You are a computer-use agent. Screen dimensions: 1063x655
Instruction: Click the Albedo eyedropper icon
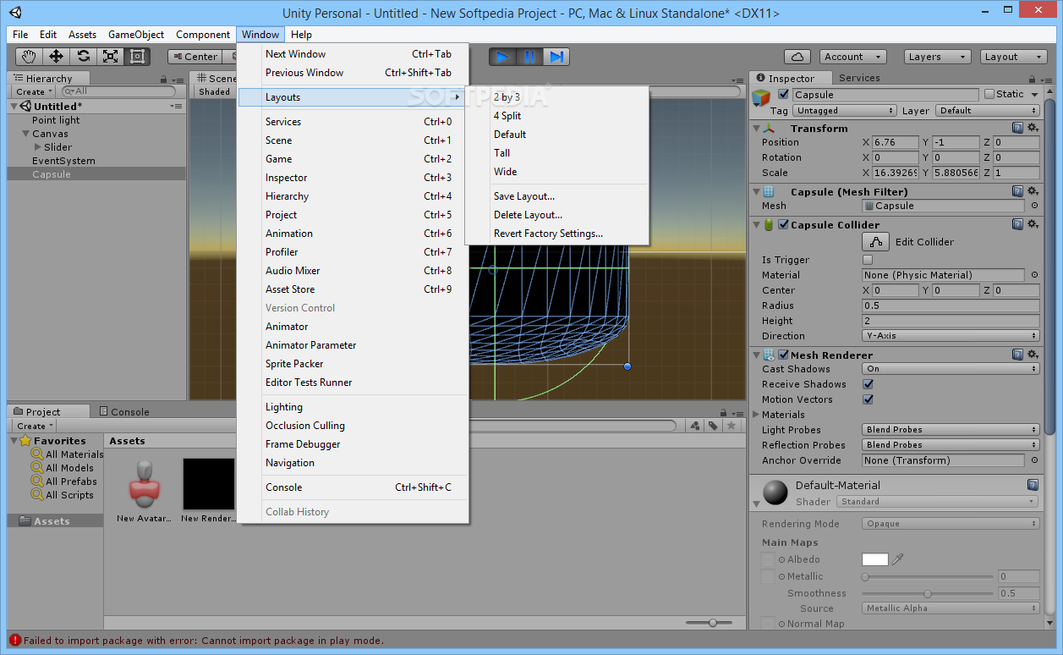(x=898, y=559)
